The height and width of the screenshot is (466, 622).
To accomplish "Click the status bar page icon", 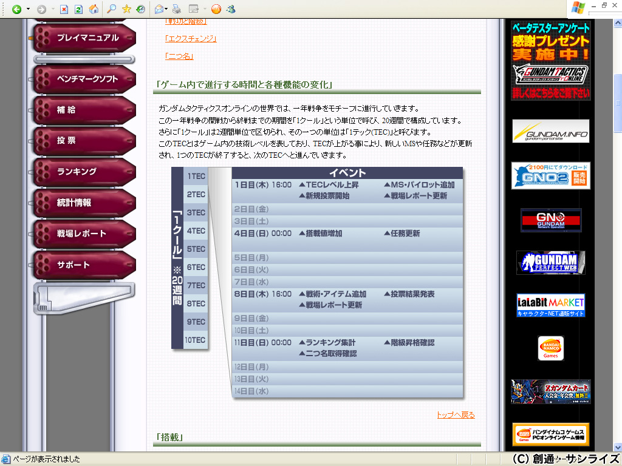I will pos(5,459).
